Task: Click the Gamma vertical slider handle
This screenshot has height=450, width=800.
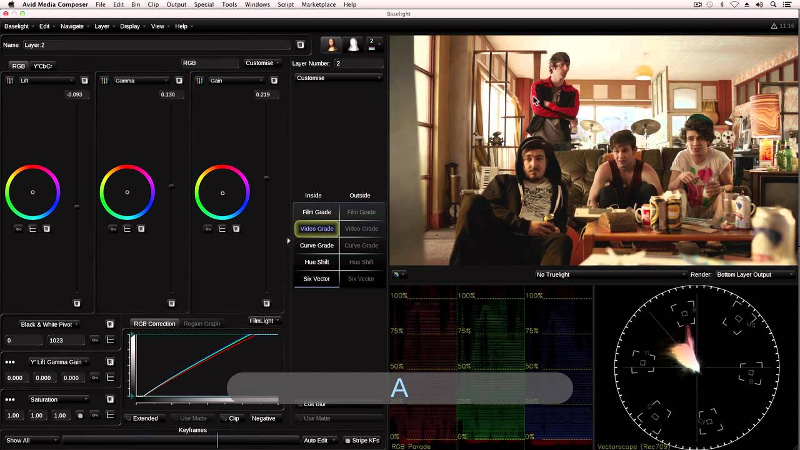Action: pyautogui.click(x=172, y=186)
